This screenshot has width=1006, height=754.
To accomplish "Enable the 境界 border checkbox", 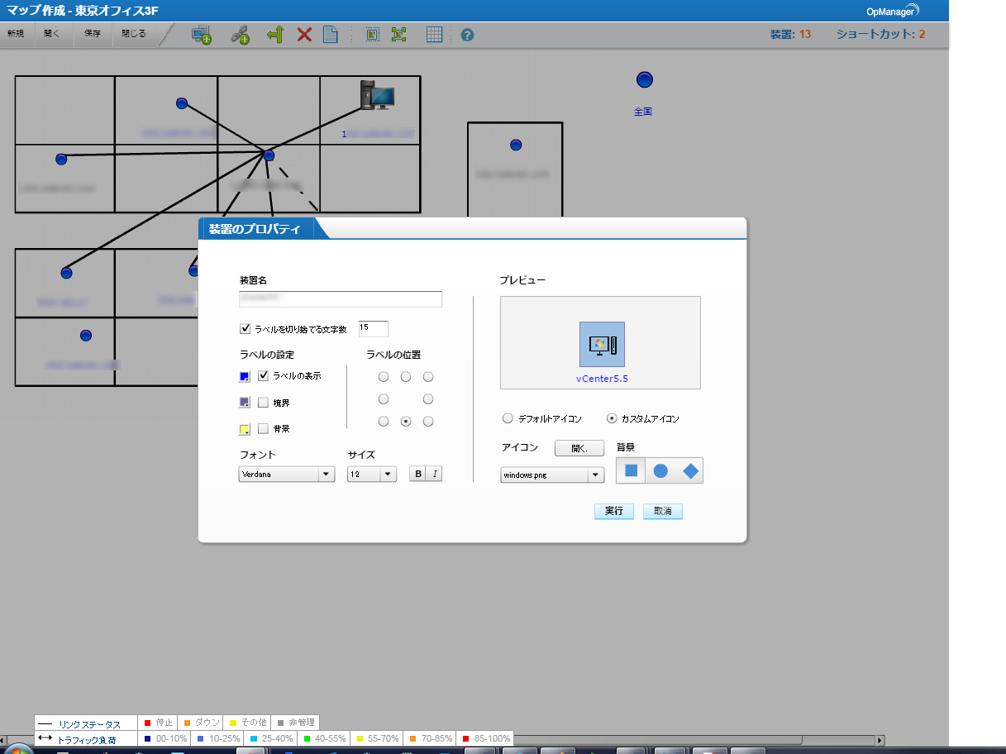I will click(264, 403).
